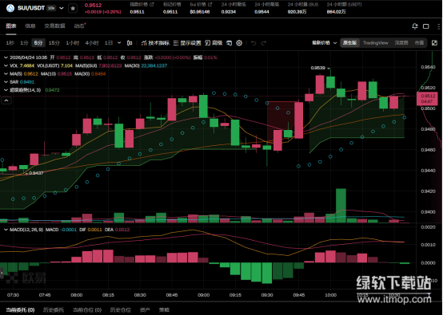The image size is (443, 315).
Task: Click the 0.9512 current price tag on axis
Action: [427, 98]
